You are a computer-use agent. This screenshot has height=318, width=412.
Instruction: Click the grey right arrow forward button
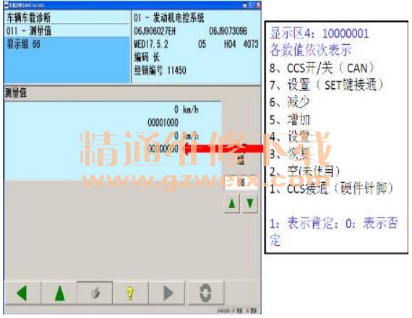(x=168, y=293)
